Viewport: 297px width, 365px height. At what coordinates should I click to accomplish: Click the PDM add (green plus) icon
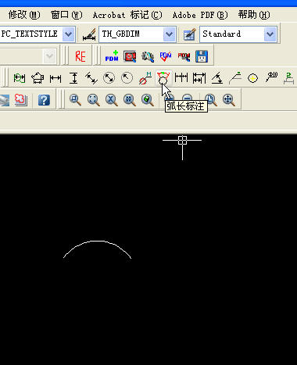[x=112, y=56]
